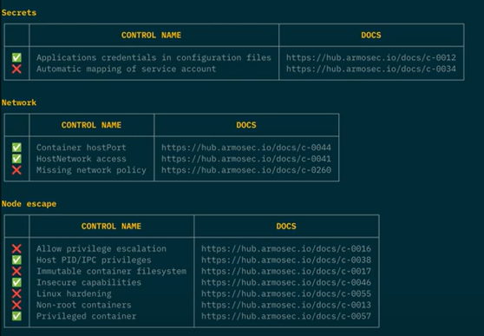Click the red X beside Non-root containers
Screen dimensions: 484x336
click(x=16, y=305)
